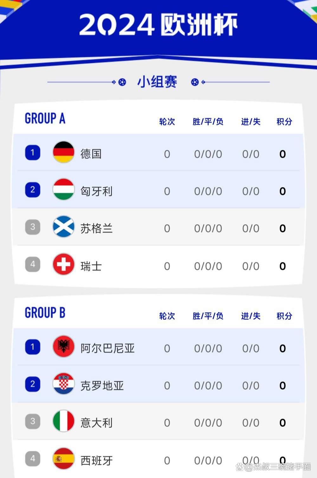
Task: Tap the Germany flag icon
Action: 64,152
